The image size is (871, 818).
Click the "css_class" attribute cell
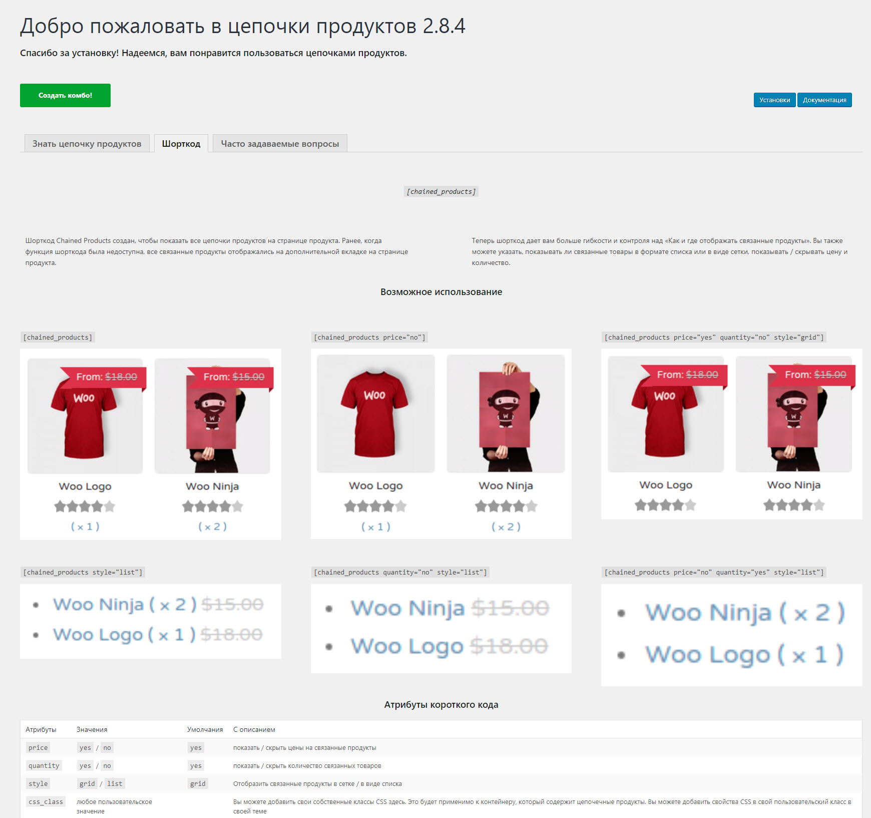[x=46, y=801]
